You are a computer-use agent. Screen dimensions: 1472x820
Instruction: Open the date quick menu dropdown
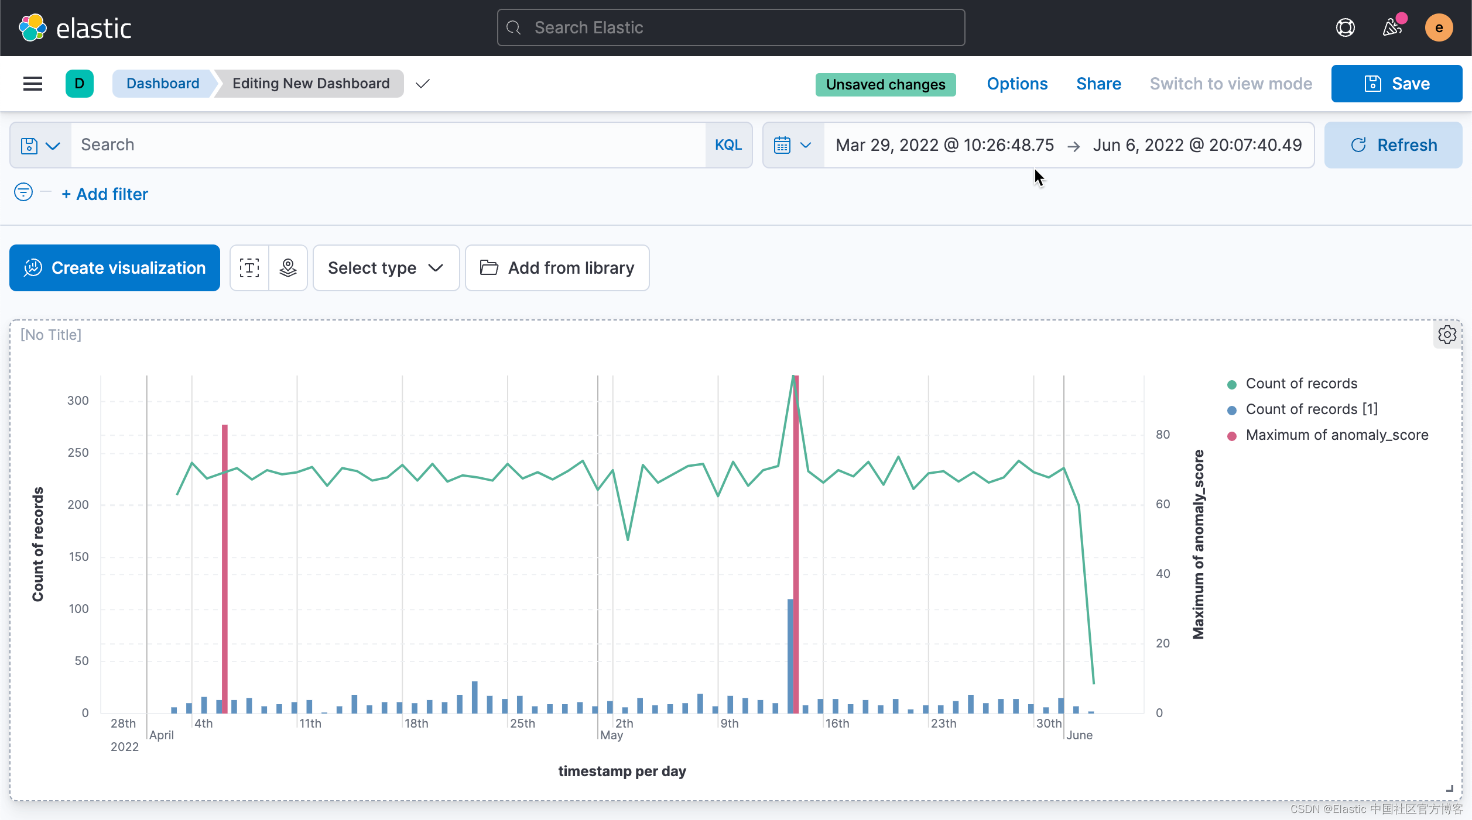[793, 145]
